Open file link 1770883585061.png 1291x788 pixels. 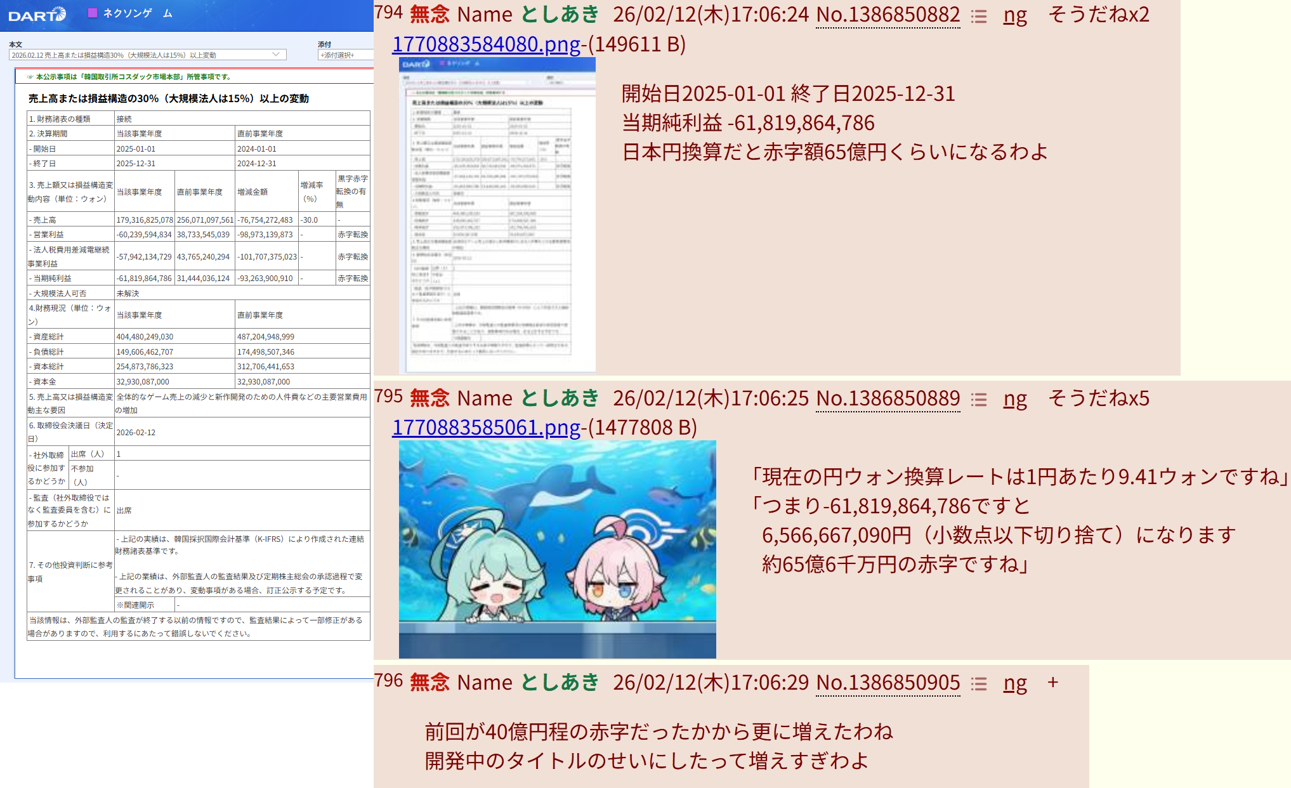[x=486, y=428]
